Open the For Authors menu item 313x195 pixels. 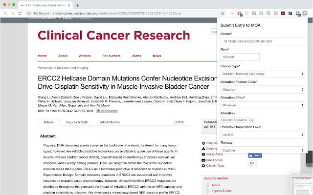(x=112, y=56)
